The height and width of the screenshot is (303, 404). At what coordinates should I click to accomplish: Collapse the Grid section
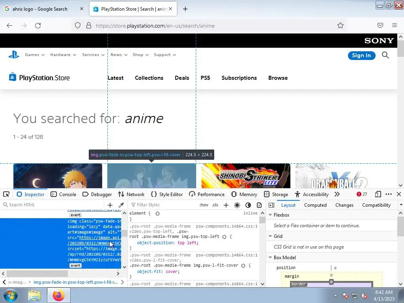270,236
